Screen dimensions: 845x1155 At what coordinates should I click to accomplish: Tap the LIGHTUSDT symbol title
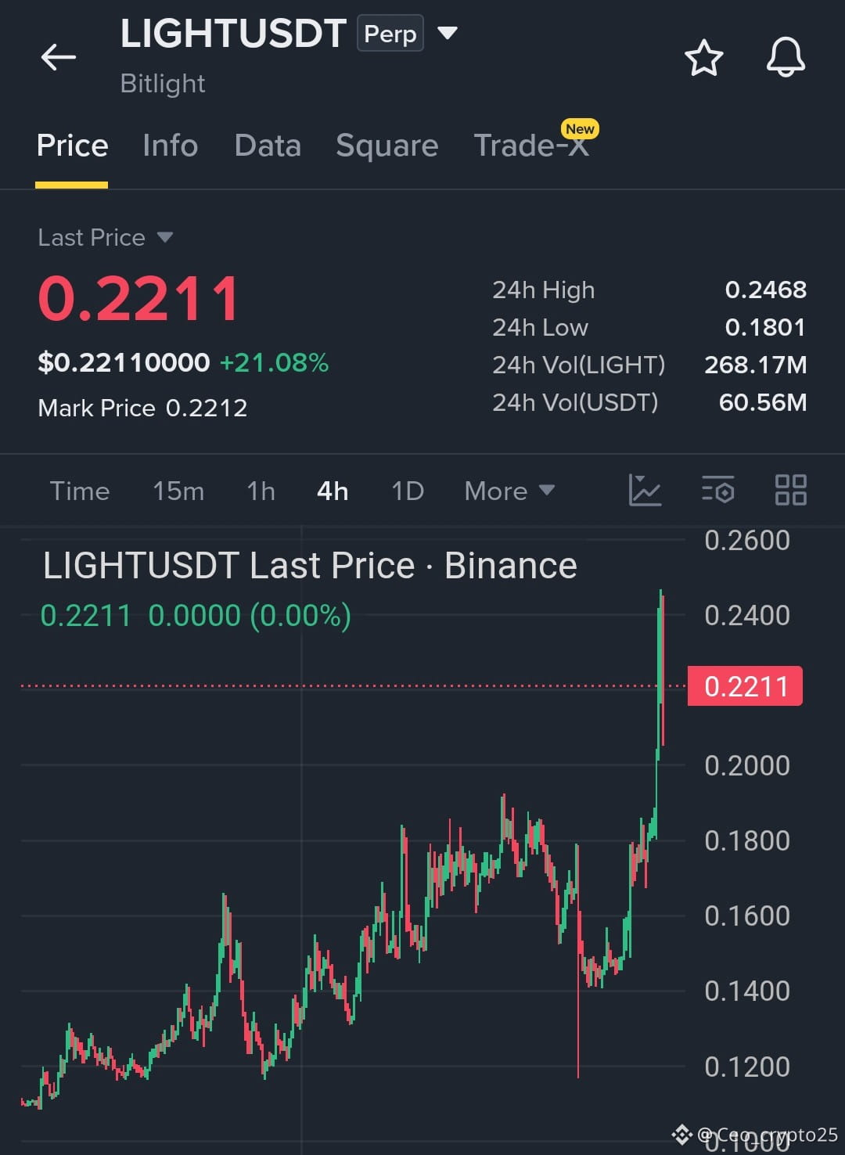(x=233, y=34)
